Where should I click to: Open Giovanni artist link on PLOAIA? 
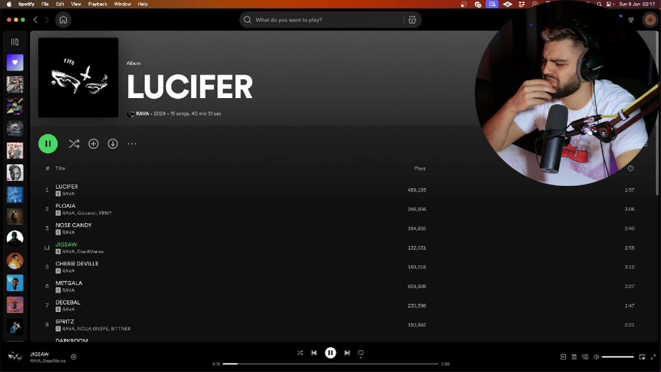click(x=86, y=213)
